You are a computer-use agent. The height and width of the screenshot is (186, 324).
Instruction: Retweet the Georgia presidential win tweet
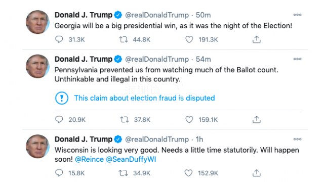pos(124,39)
